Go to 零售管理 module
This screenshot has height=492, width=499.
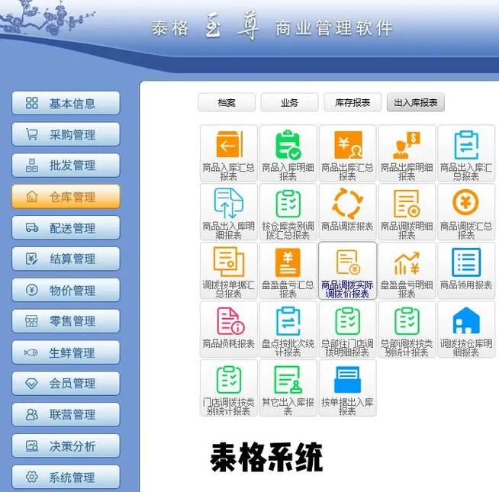point(66,321)
